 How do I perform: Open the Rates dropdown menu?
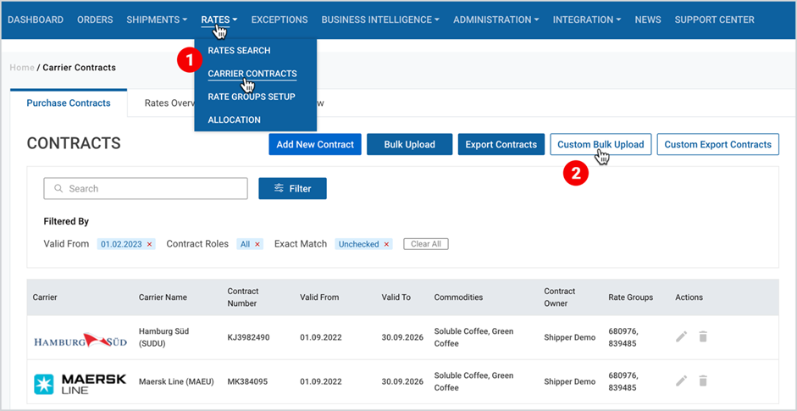(219, 19)
